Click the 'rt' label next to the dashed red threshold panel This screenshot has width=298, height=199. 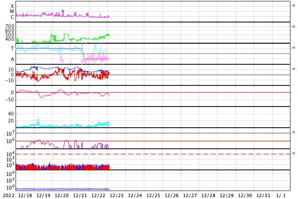[x=293, y=153]
